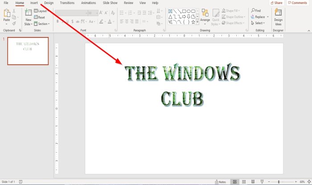Select the rectangle shape in the gallery

(x=184, y=11)
